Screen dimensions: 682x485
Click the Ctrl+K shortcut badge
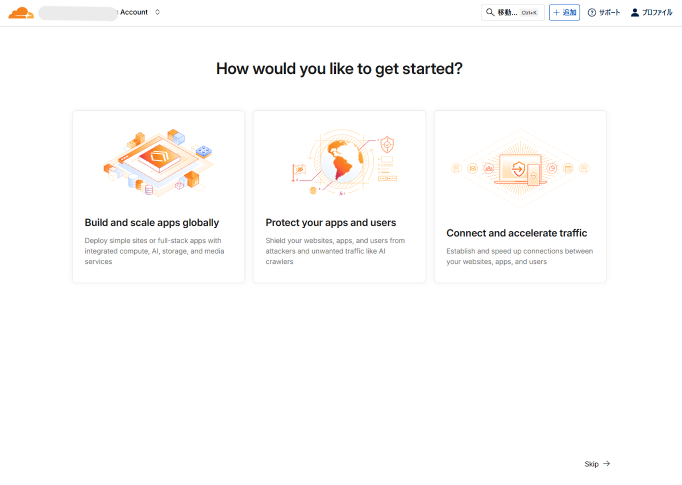(529, 13)
